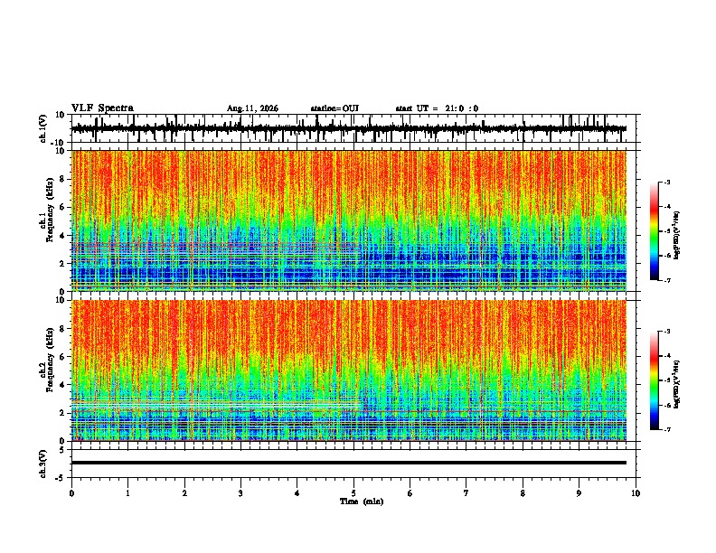Click the "station=OUI" header label
This screenshot has height=553, width=716.
(334, 108)
